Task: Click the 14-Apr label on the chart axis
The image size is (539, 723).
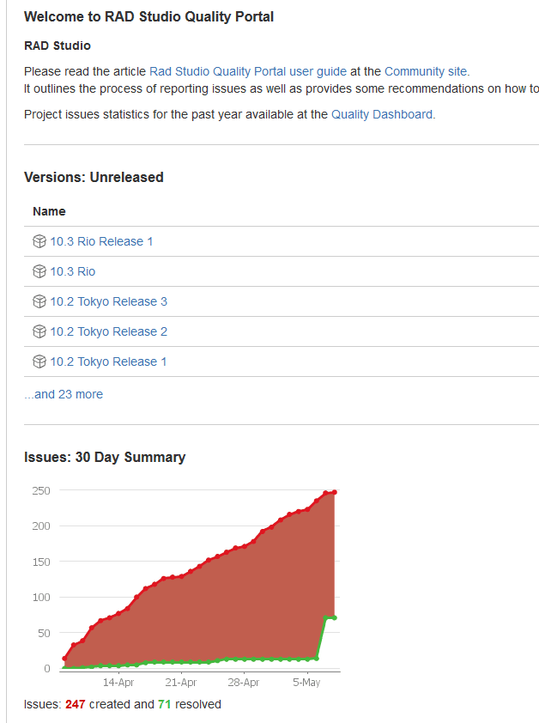Action: pos(118,683)
